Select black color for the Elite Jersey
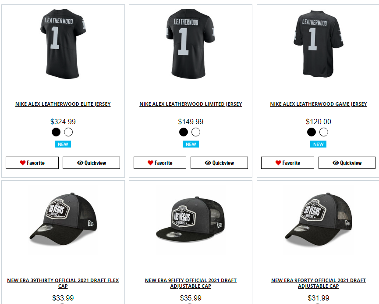Image resolution: width=379 pixels, height=304 pixels. click(56, 132)
